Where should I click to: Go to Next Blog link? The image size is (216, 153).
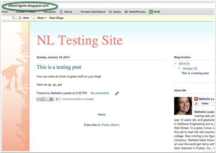point(57,18)
